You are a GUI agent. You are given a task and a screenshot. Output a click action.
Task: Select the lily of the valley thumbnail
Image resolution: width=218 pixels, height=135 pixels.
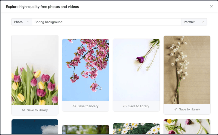187,70
